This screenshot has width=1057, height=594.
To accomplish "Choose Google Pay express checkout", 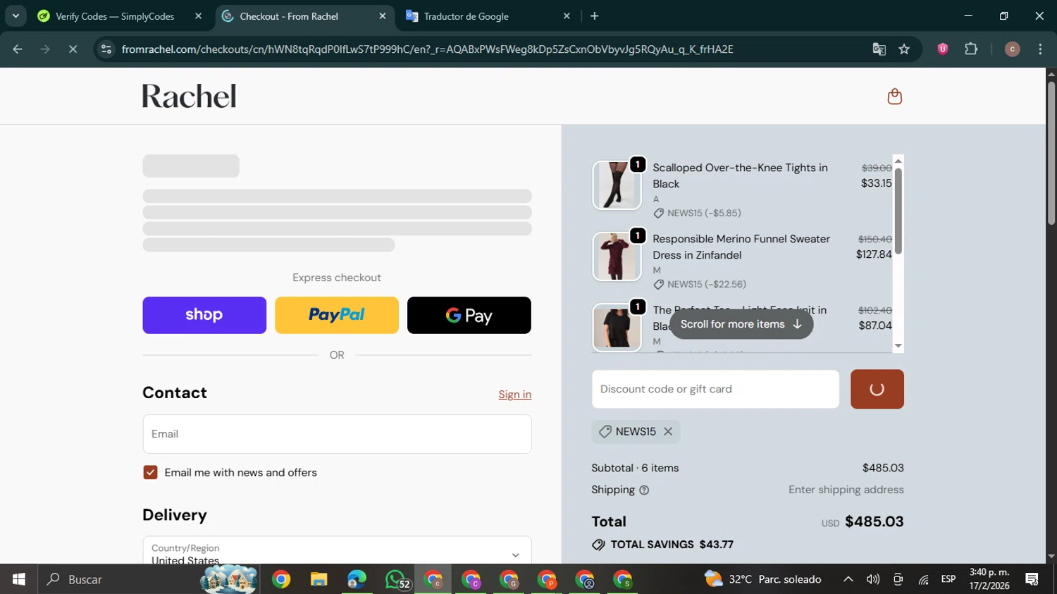I will [469, 315].
